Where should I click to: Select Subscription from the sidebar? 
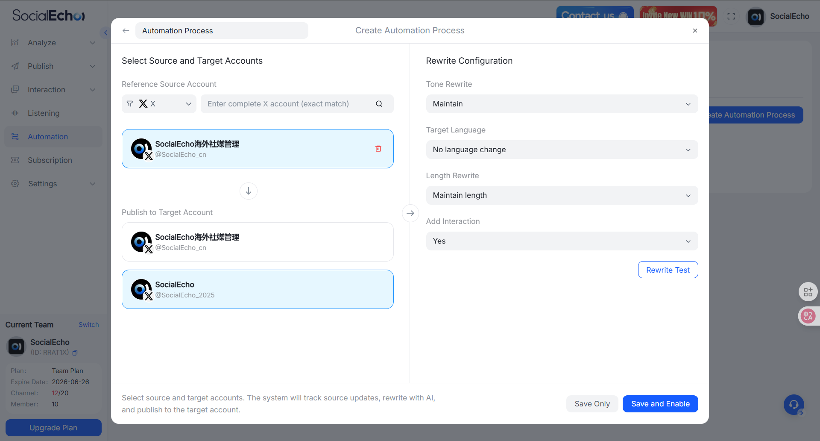click(15, 160)
